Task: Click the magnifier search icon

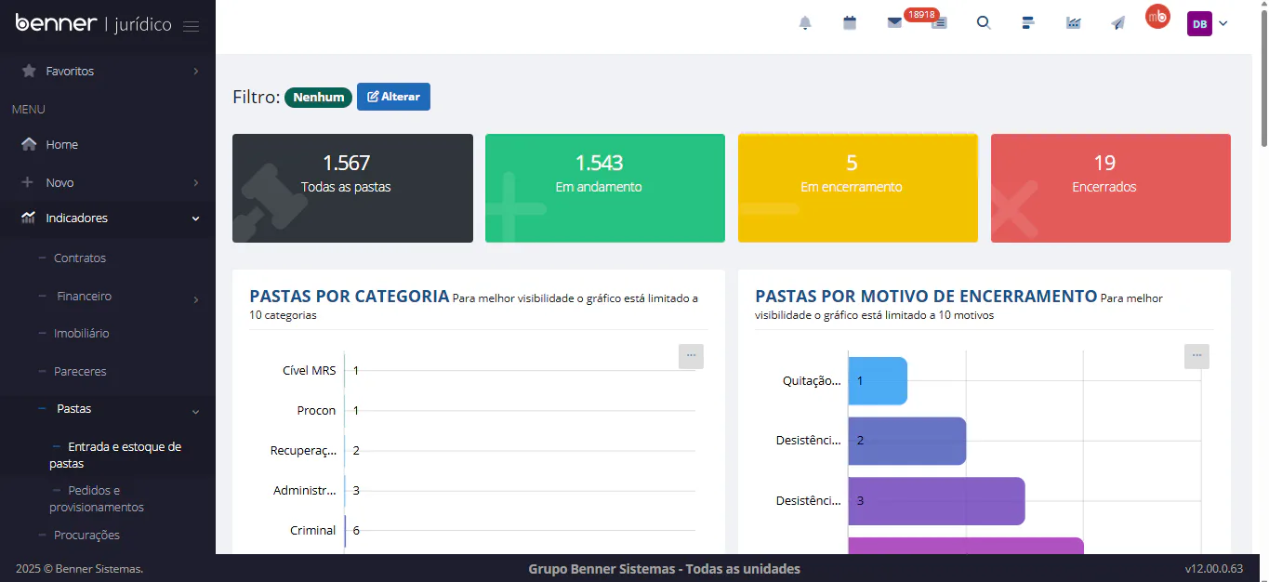Action: point(984,23)
